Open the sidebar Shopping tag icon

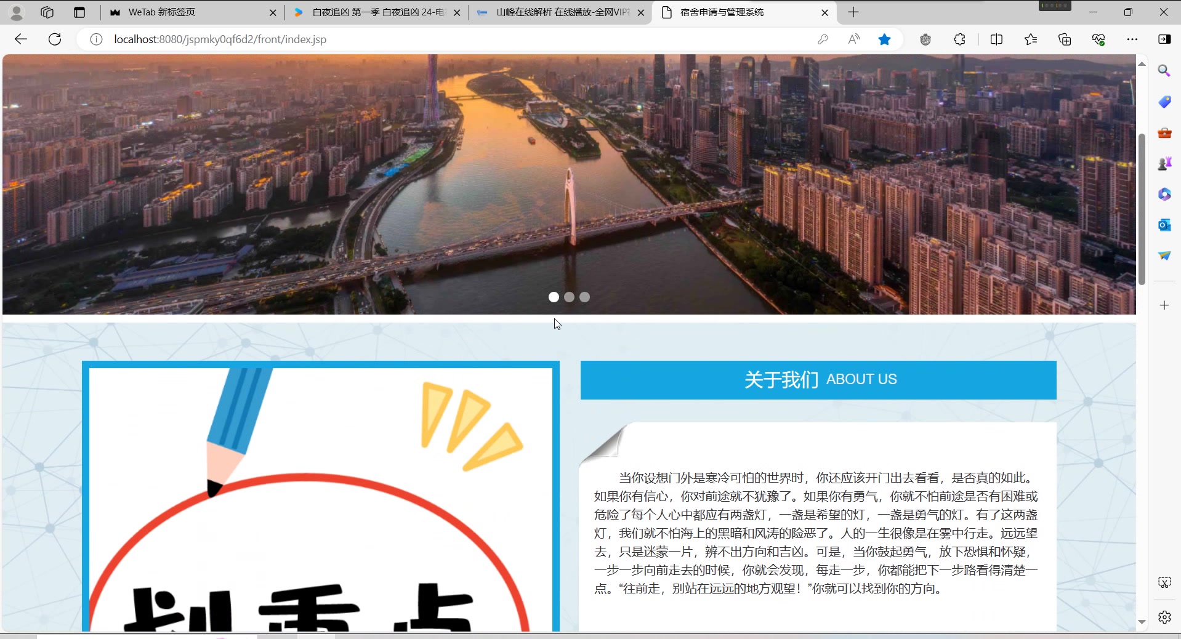(x=1164, y=102)
